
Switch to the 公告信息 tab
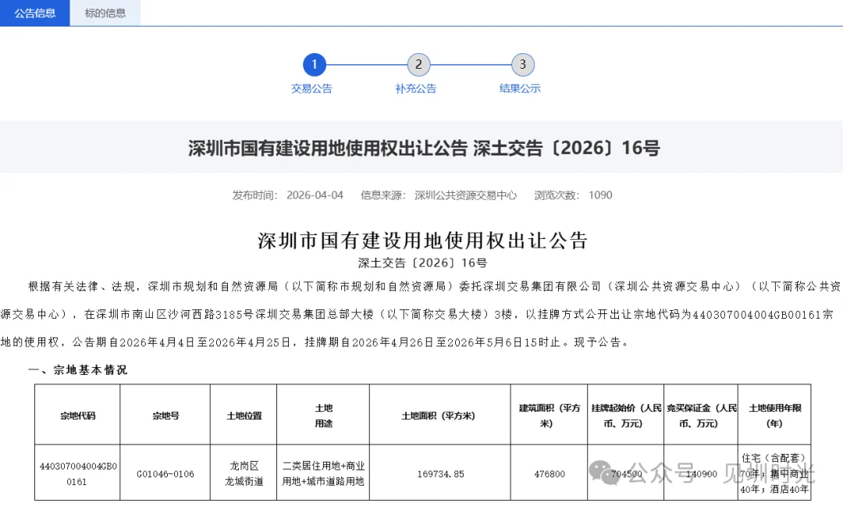[x=35, y=13]
